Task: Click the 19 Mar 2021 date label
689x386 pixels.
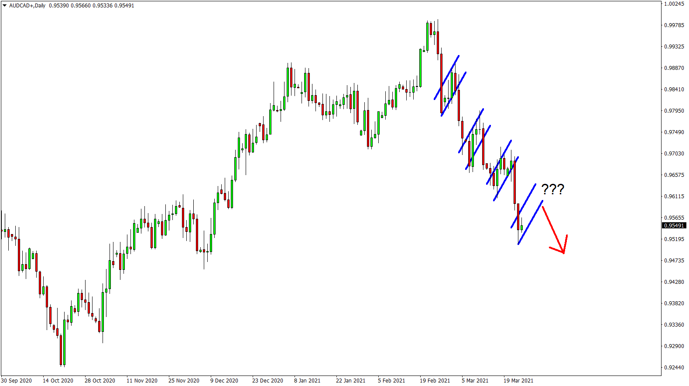Action: pyautogui.click(x=518, y=381)
